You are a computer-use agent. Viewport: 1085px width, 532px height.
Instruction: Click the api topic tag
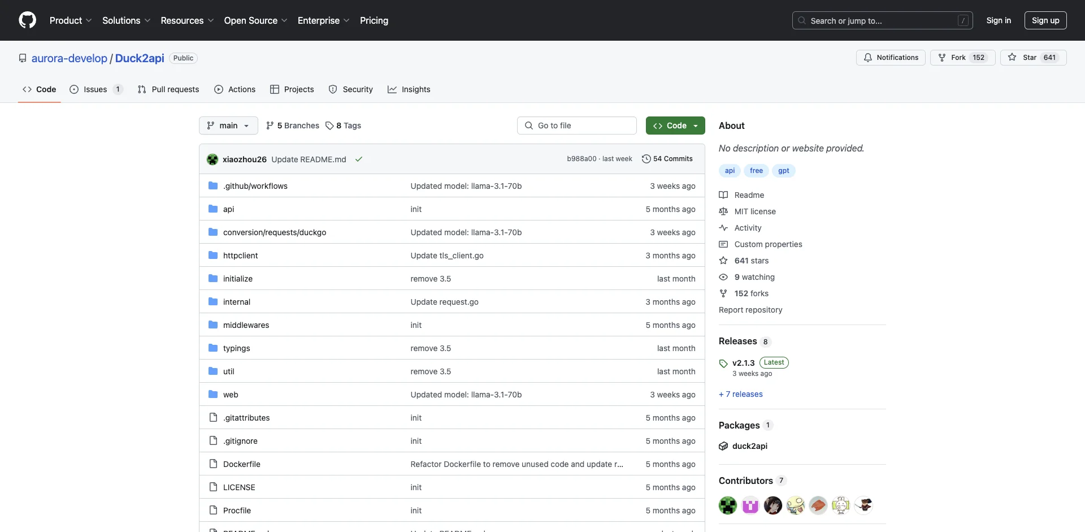[730, 171]
